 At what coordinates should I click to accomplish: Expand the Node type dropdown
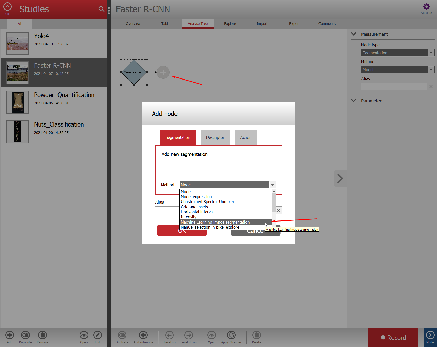(431, 53)
